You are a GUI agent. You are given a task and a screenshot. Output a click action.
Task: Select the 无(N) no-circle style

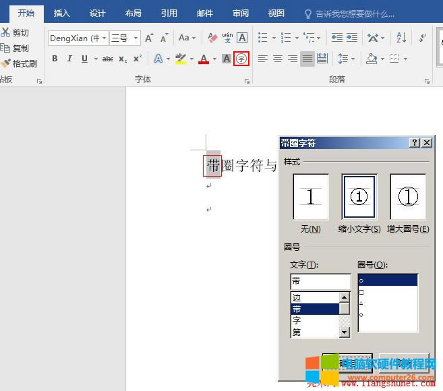click(310, 197)
